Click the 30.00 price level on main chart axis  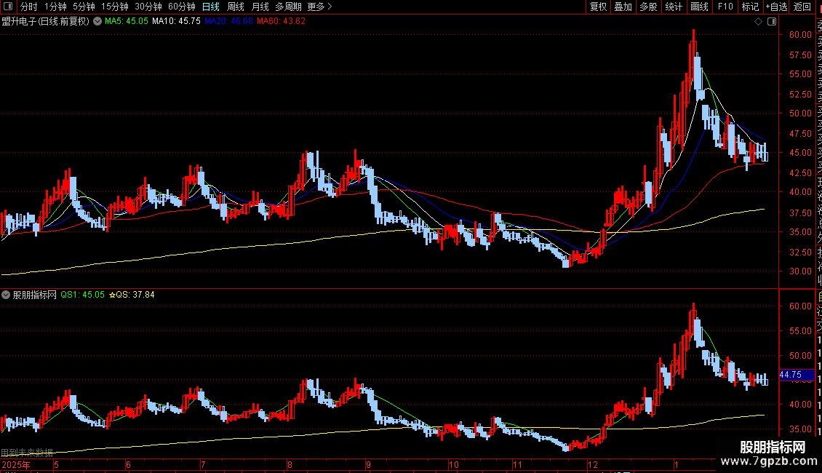coord(800,271)
